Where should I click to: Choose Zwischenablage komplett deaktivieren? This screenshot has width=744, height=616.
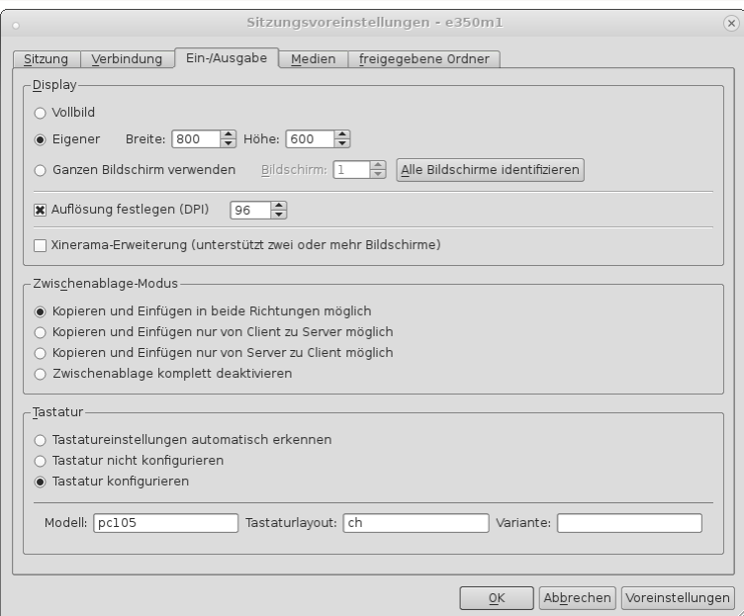(41, 374)
